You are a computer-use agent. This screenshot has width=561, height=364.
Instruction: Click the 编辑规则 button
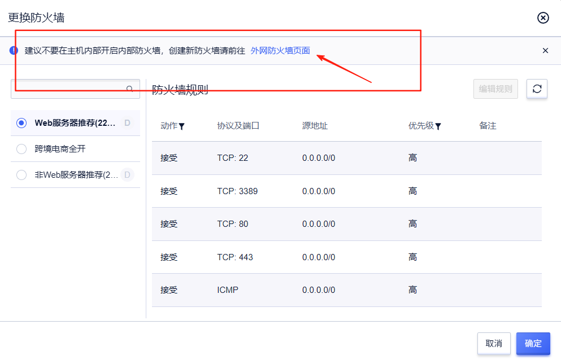point(495,89)
